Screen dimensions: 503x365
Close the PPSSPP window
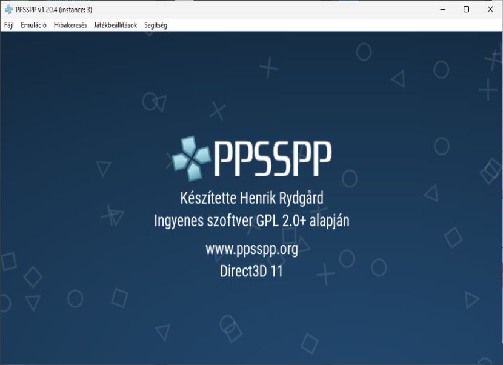click(x=490, y=9)
